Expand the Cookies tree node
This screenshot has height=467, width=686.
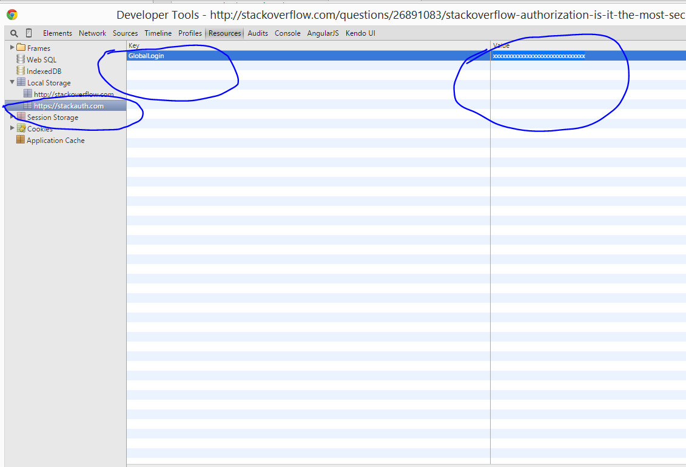tap(12, 128)
